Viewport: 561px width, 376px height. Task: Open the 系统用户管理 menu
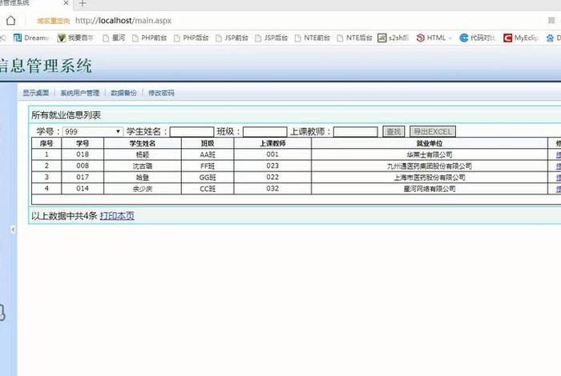coord(79,94)
